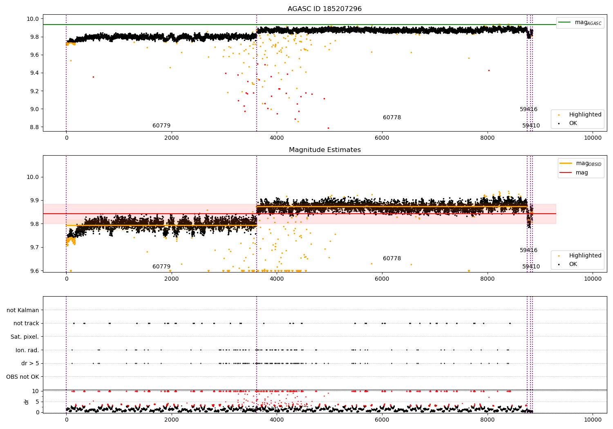Click the "9.4" y-axis tick label

coord(34,73)
